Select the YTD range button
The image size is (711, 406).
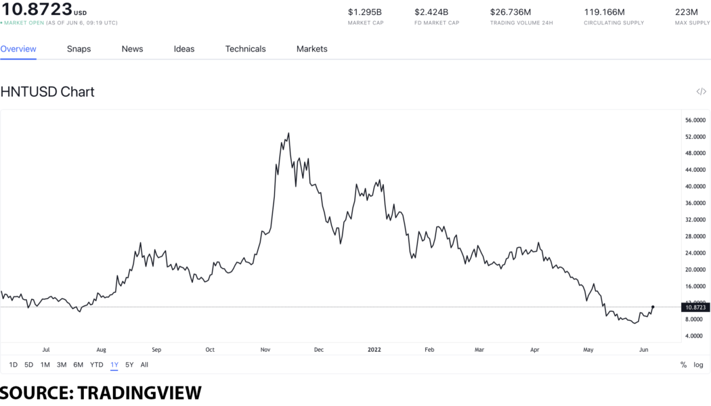click(96, 365)
